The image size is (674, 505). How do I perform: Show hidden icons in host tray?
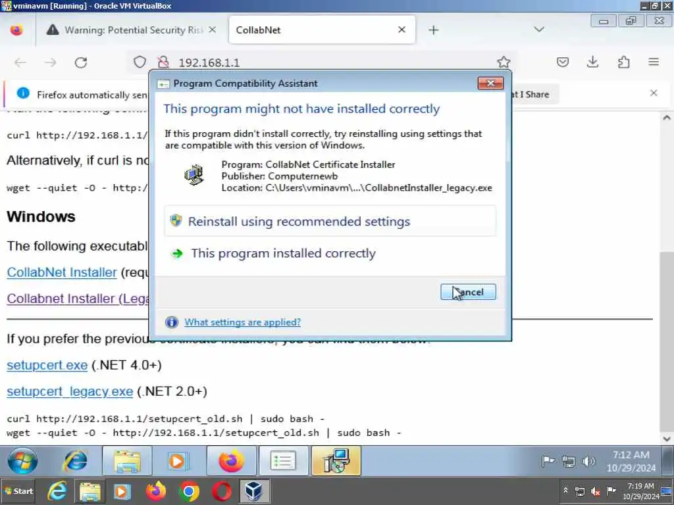565,491
